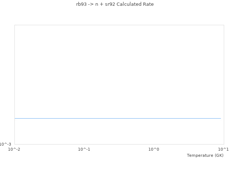
Task: Select the '10^-1' x-axis tick label
Action: tap(84, 149)
